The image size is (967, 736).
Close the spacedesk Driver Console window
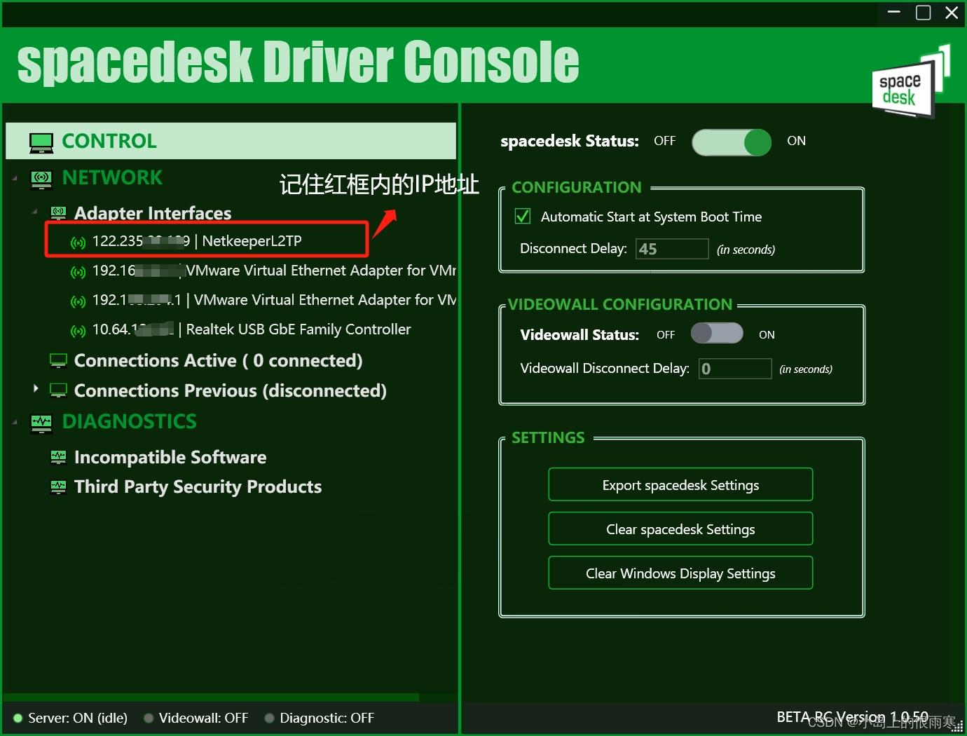tap(952, 12)
